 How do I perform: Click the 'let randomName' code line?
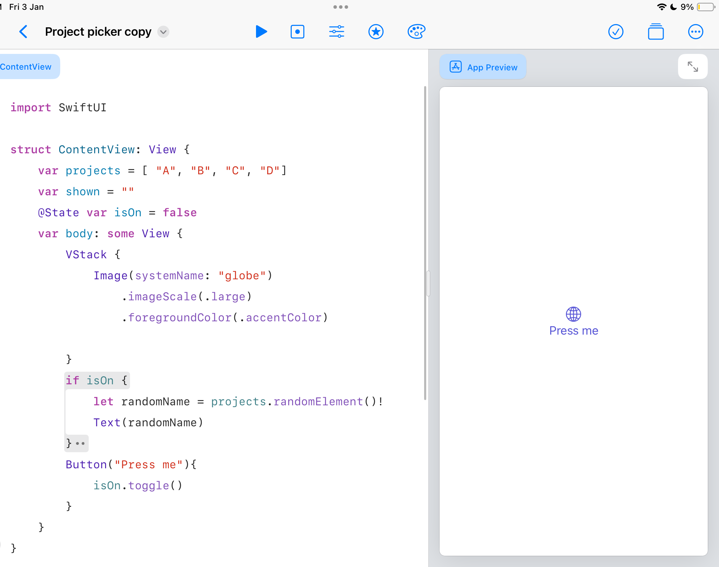click(238, 401)
